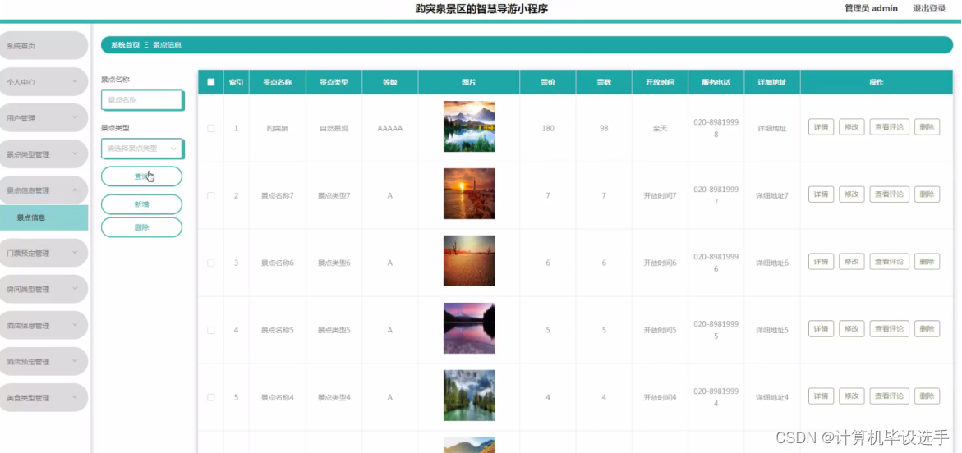The width and height of the screenshot is (962, 453).
Task: Open 详情 for 景点名称6 row
Action: [821, 262]
